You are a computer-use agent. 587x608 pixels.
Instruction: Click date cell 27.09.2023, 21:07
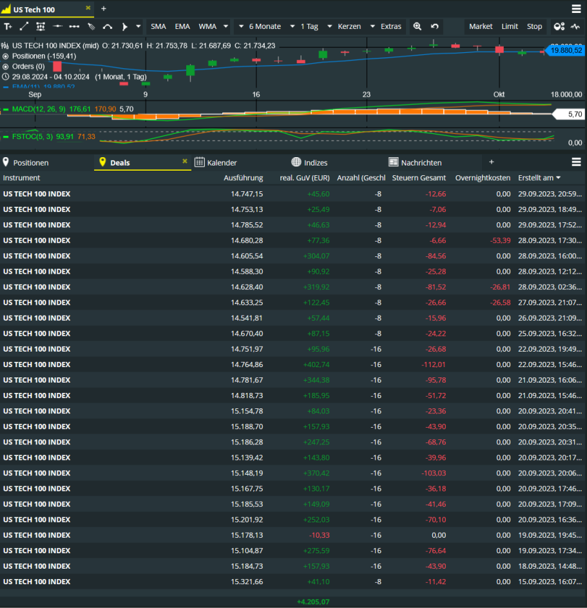point(550,303)
